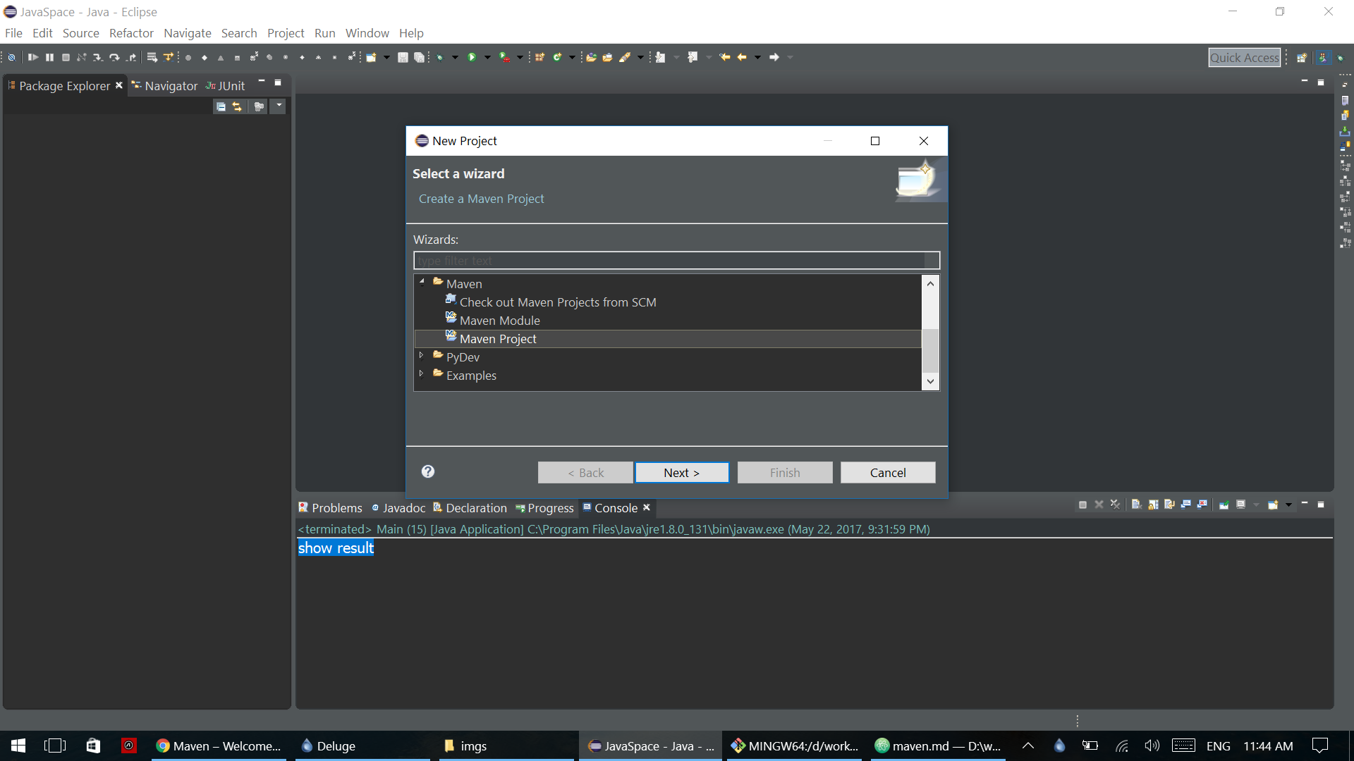Click wizard list scrollbar thumb
1354x761 pixels.
[x=931, y=350]
